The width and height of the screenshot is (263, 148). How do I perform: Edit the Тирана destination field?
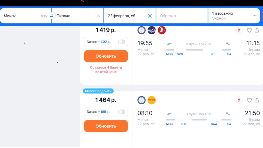pos(74,16)
